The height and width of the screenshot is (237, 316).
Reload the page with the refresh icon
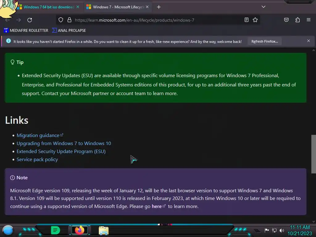coord(30,20)
